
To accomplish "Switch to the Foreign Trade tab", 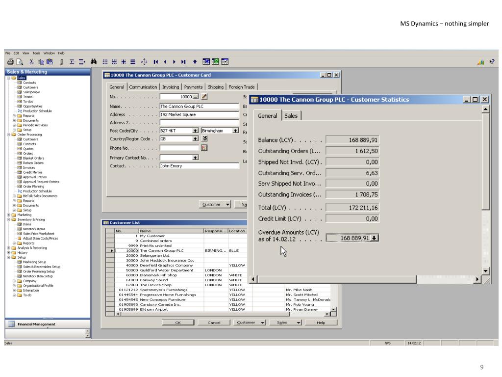I will tap(242, 87).
